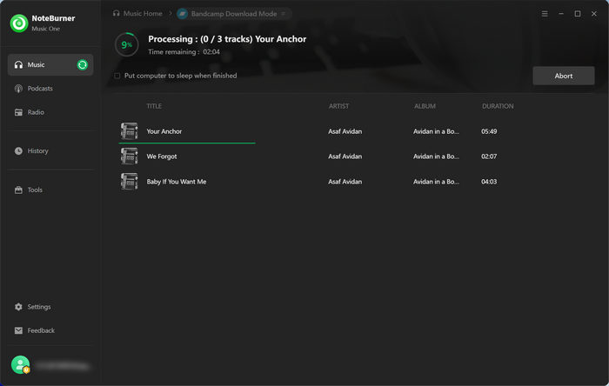Click the Feedback envelope icon
This screenshot has width=609, height=386.
[18, 330]
